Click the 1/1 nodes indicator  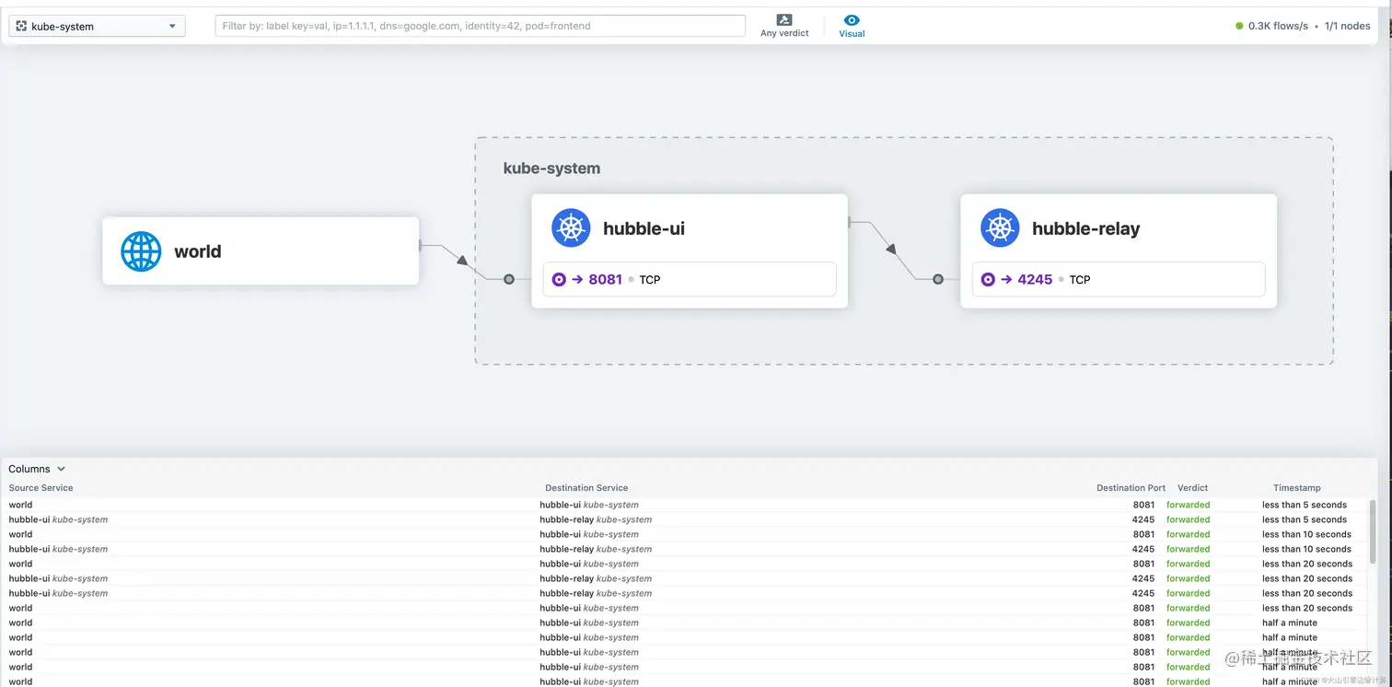(x=1347, y=26)
